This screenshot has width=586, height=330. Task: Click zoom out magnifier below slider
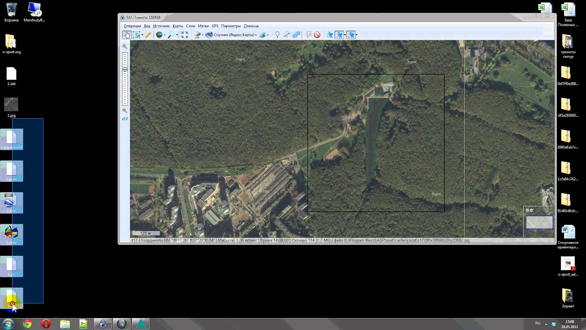click(125, 110)
